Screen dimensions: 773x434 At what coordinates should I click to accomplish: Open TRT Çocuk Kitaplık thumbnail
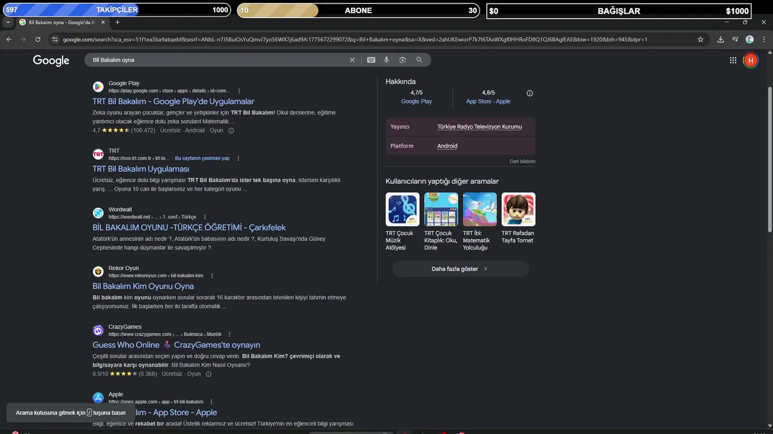[441, 209]
